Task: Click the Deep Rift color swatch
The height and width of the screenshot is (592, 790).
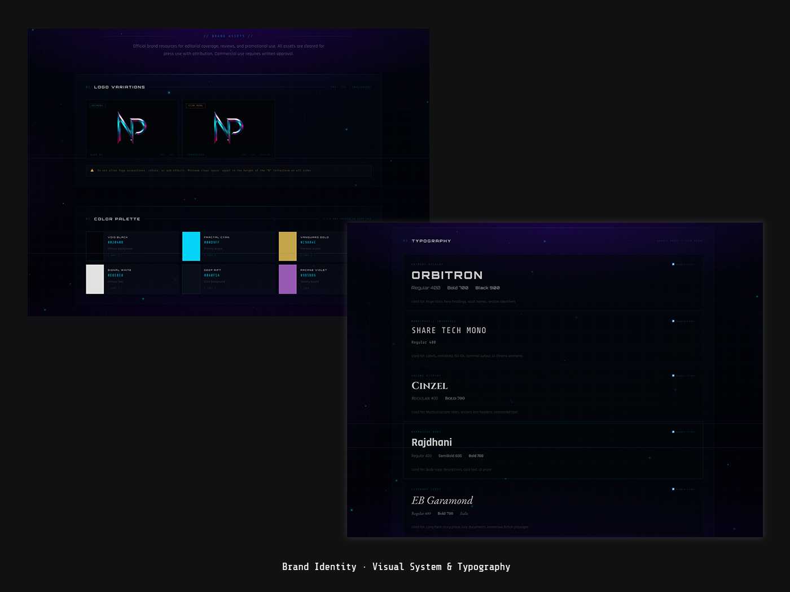Action: [191, 279]
